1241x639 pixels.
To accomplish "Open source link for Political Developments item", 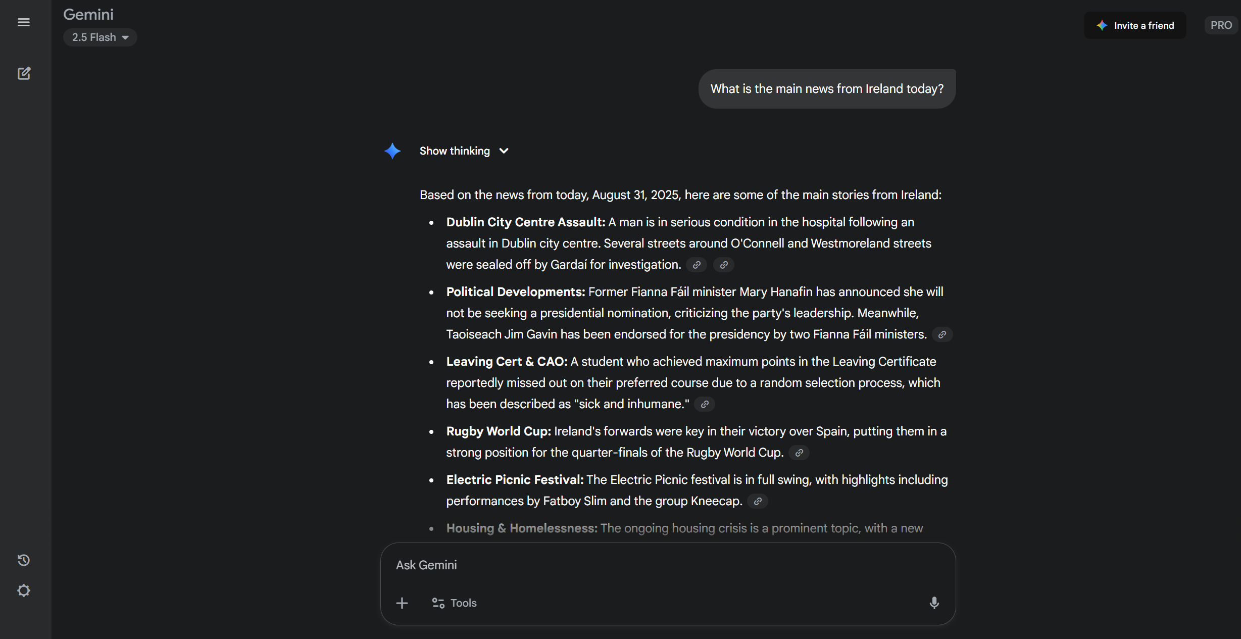I will click(942, 334).
